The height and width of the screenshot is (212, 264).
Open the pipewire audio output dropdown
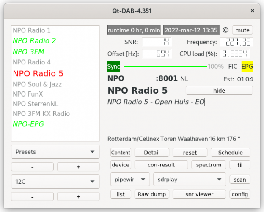click(130, 179)
